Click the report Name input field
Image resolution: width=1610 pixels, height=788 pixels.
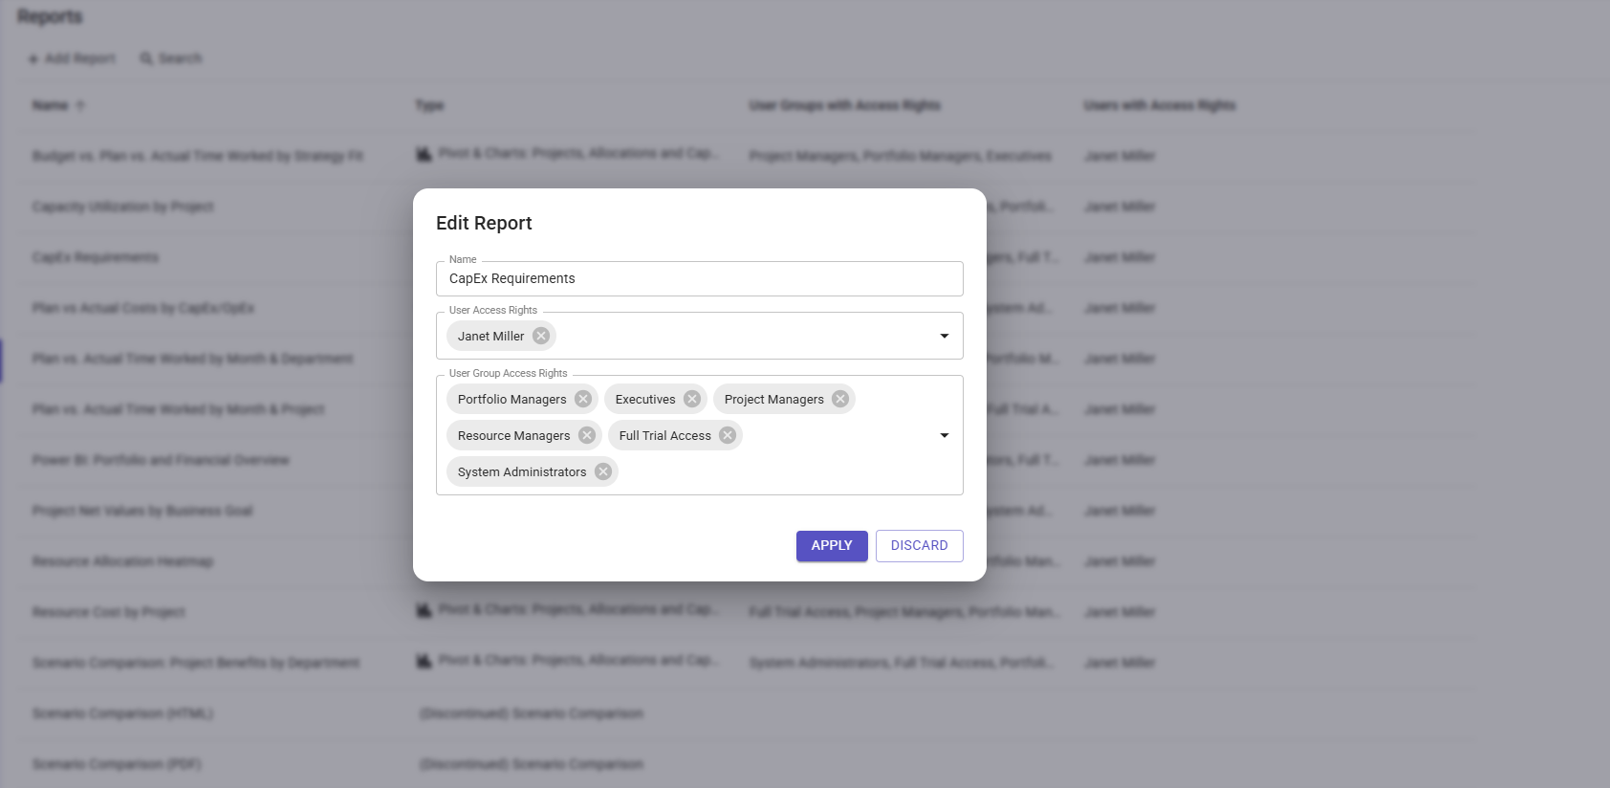pyautogui.click(x=698, y=278)
